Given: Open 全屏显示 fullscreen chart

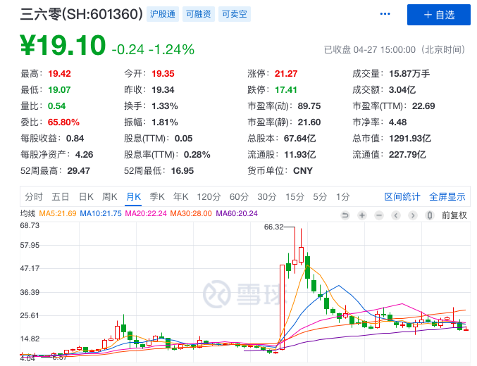Looking at the screenshot, I should tap(447, 196).
